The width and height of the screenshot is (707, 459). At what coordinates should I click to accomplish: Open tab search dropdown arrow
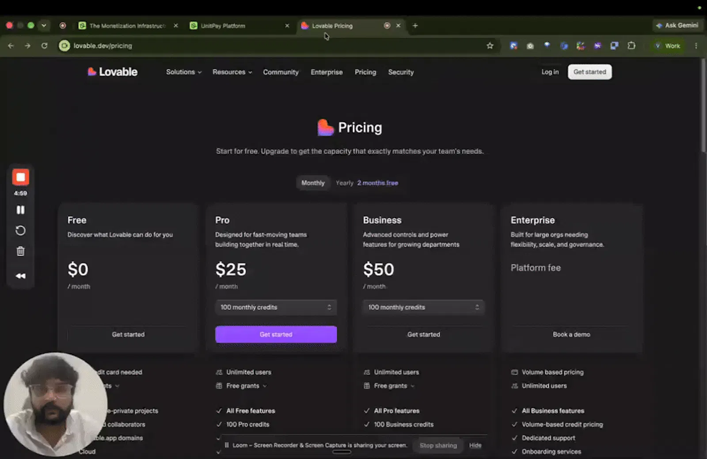click(44, 26)
